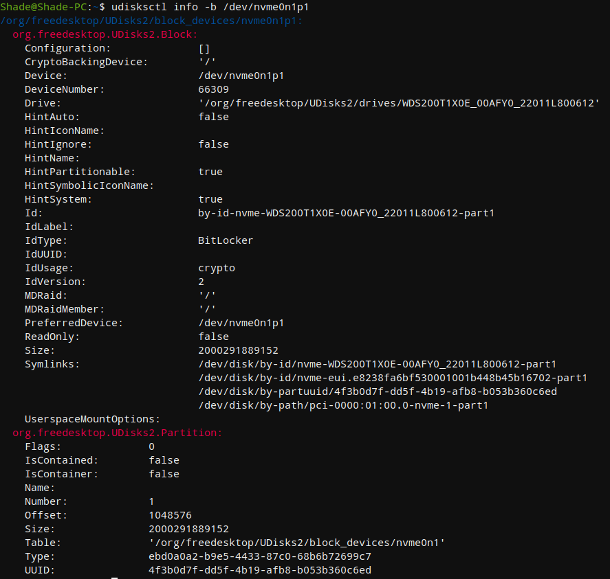Click the Drive path for WDS200T1X0E
Screen dimensions: 610x579
pyautogui.click(x=397, y=102)
